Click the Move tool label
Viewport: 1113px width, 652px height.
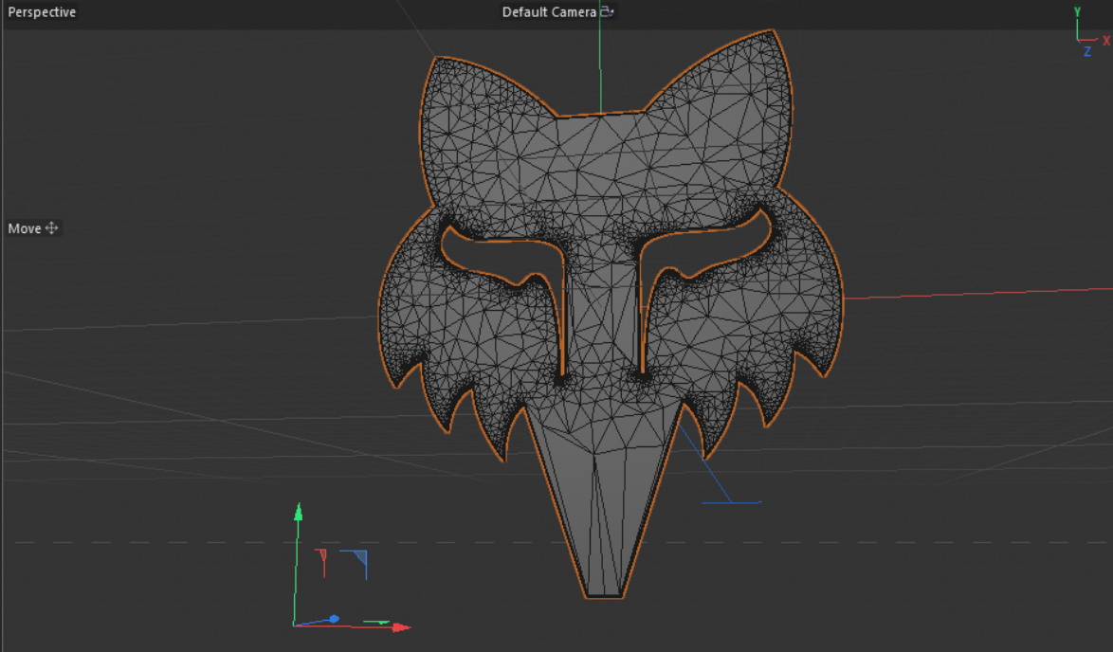pyautogui.click(x=24, y=228)
